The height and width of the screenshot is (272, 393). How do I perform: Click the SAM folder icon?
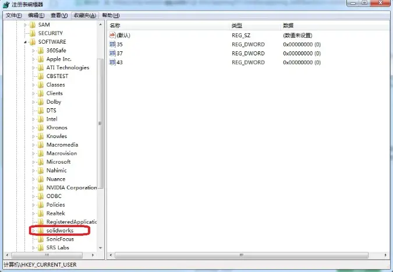click(x=33, y=25)
